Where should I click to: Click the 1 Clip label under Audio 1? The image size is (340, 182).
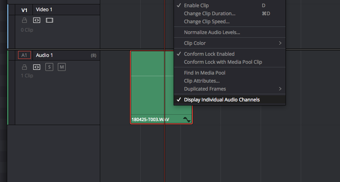coord(27,76)
